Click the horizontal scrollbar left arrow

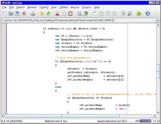pos(3,116)
